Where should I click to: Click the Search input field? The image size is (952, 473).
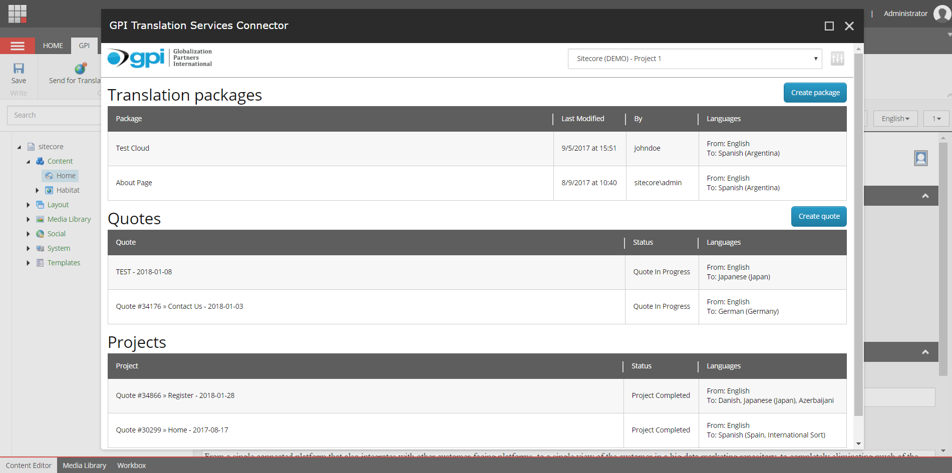(54, 115)
